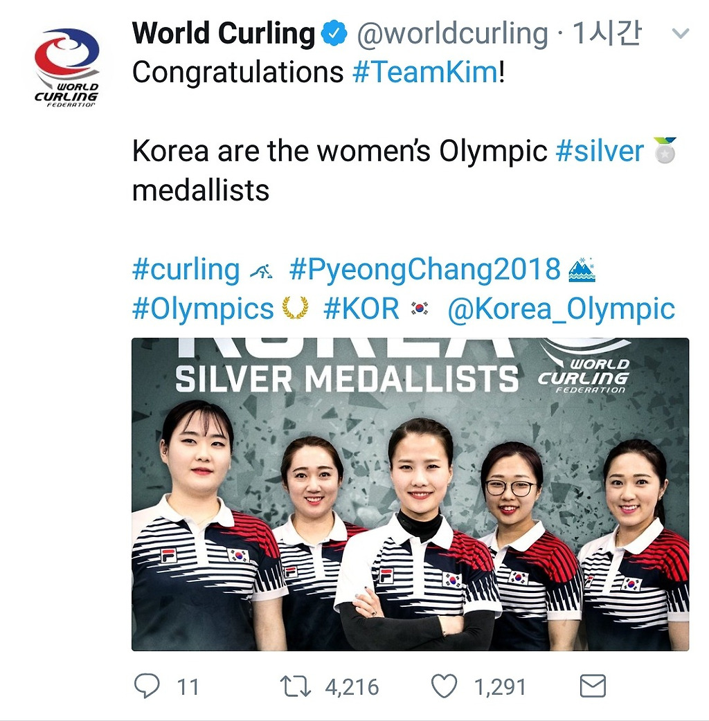Visit the @Korea_Olympic mention

(x=561, y=309)
